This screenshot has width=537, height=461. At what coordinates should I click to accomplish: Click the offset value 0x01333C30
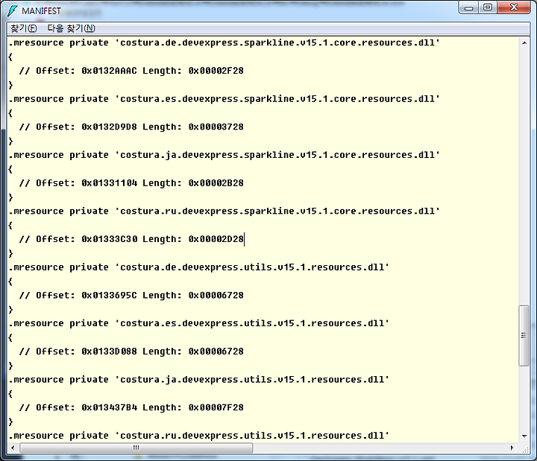click(x=109, y=239)
